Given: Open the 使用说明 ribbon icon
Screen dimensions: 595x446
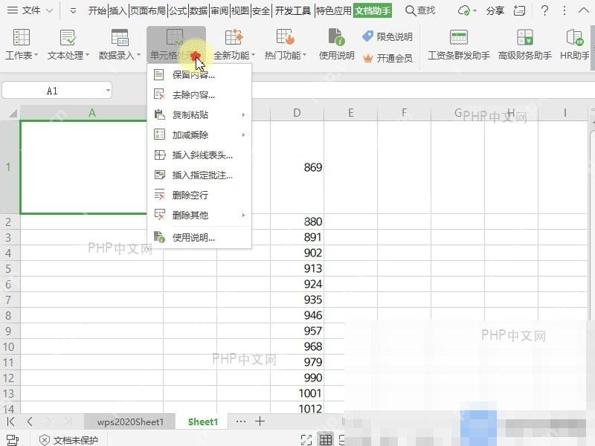Looking at the screenshot, I should [336, 37].
